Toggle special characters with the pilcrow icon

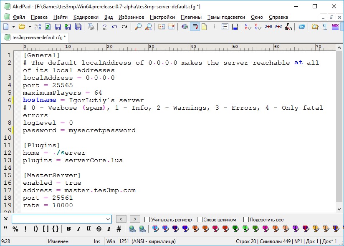click(325, 27)
